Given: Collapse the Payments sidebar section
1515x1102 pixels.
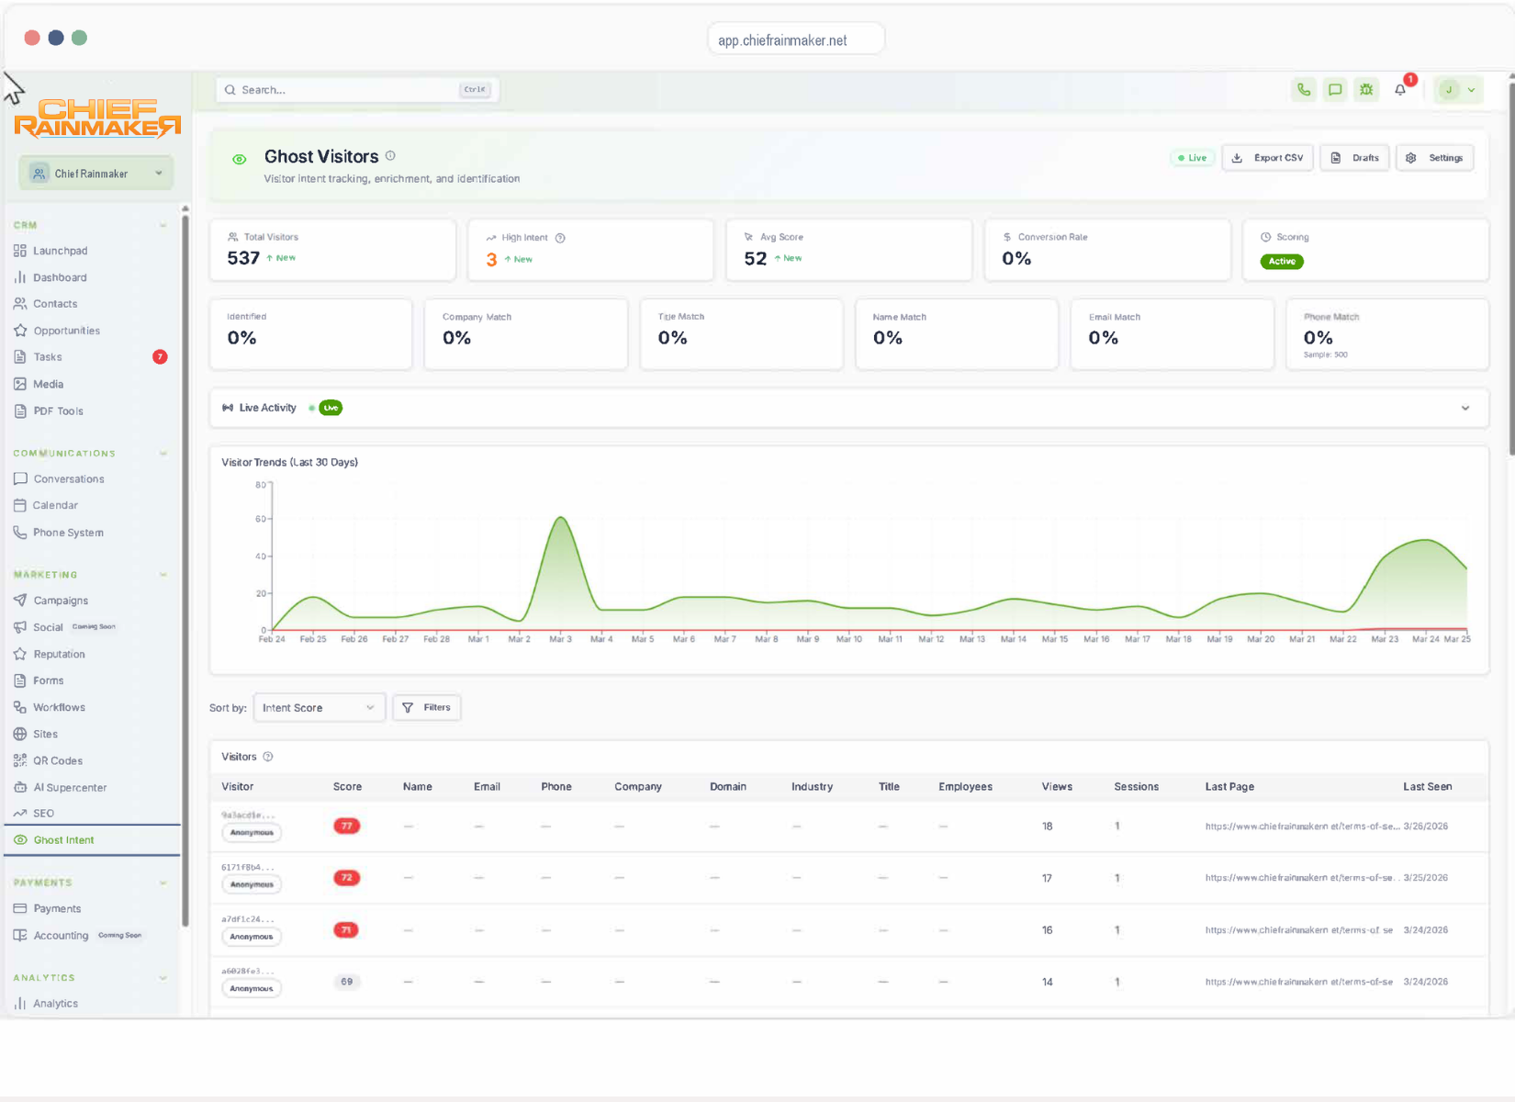Looking at the screenshot, I should tap(163, 883).
